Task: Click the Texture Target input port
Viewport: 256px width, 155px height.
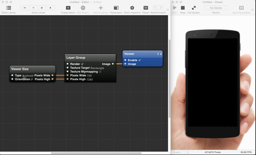Action: [x=68, y=68]
